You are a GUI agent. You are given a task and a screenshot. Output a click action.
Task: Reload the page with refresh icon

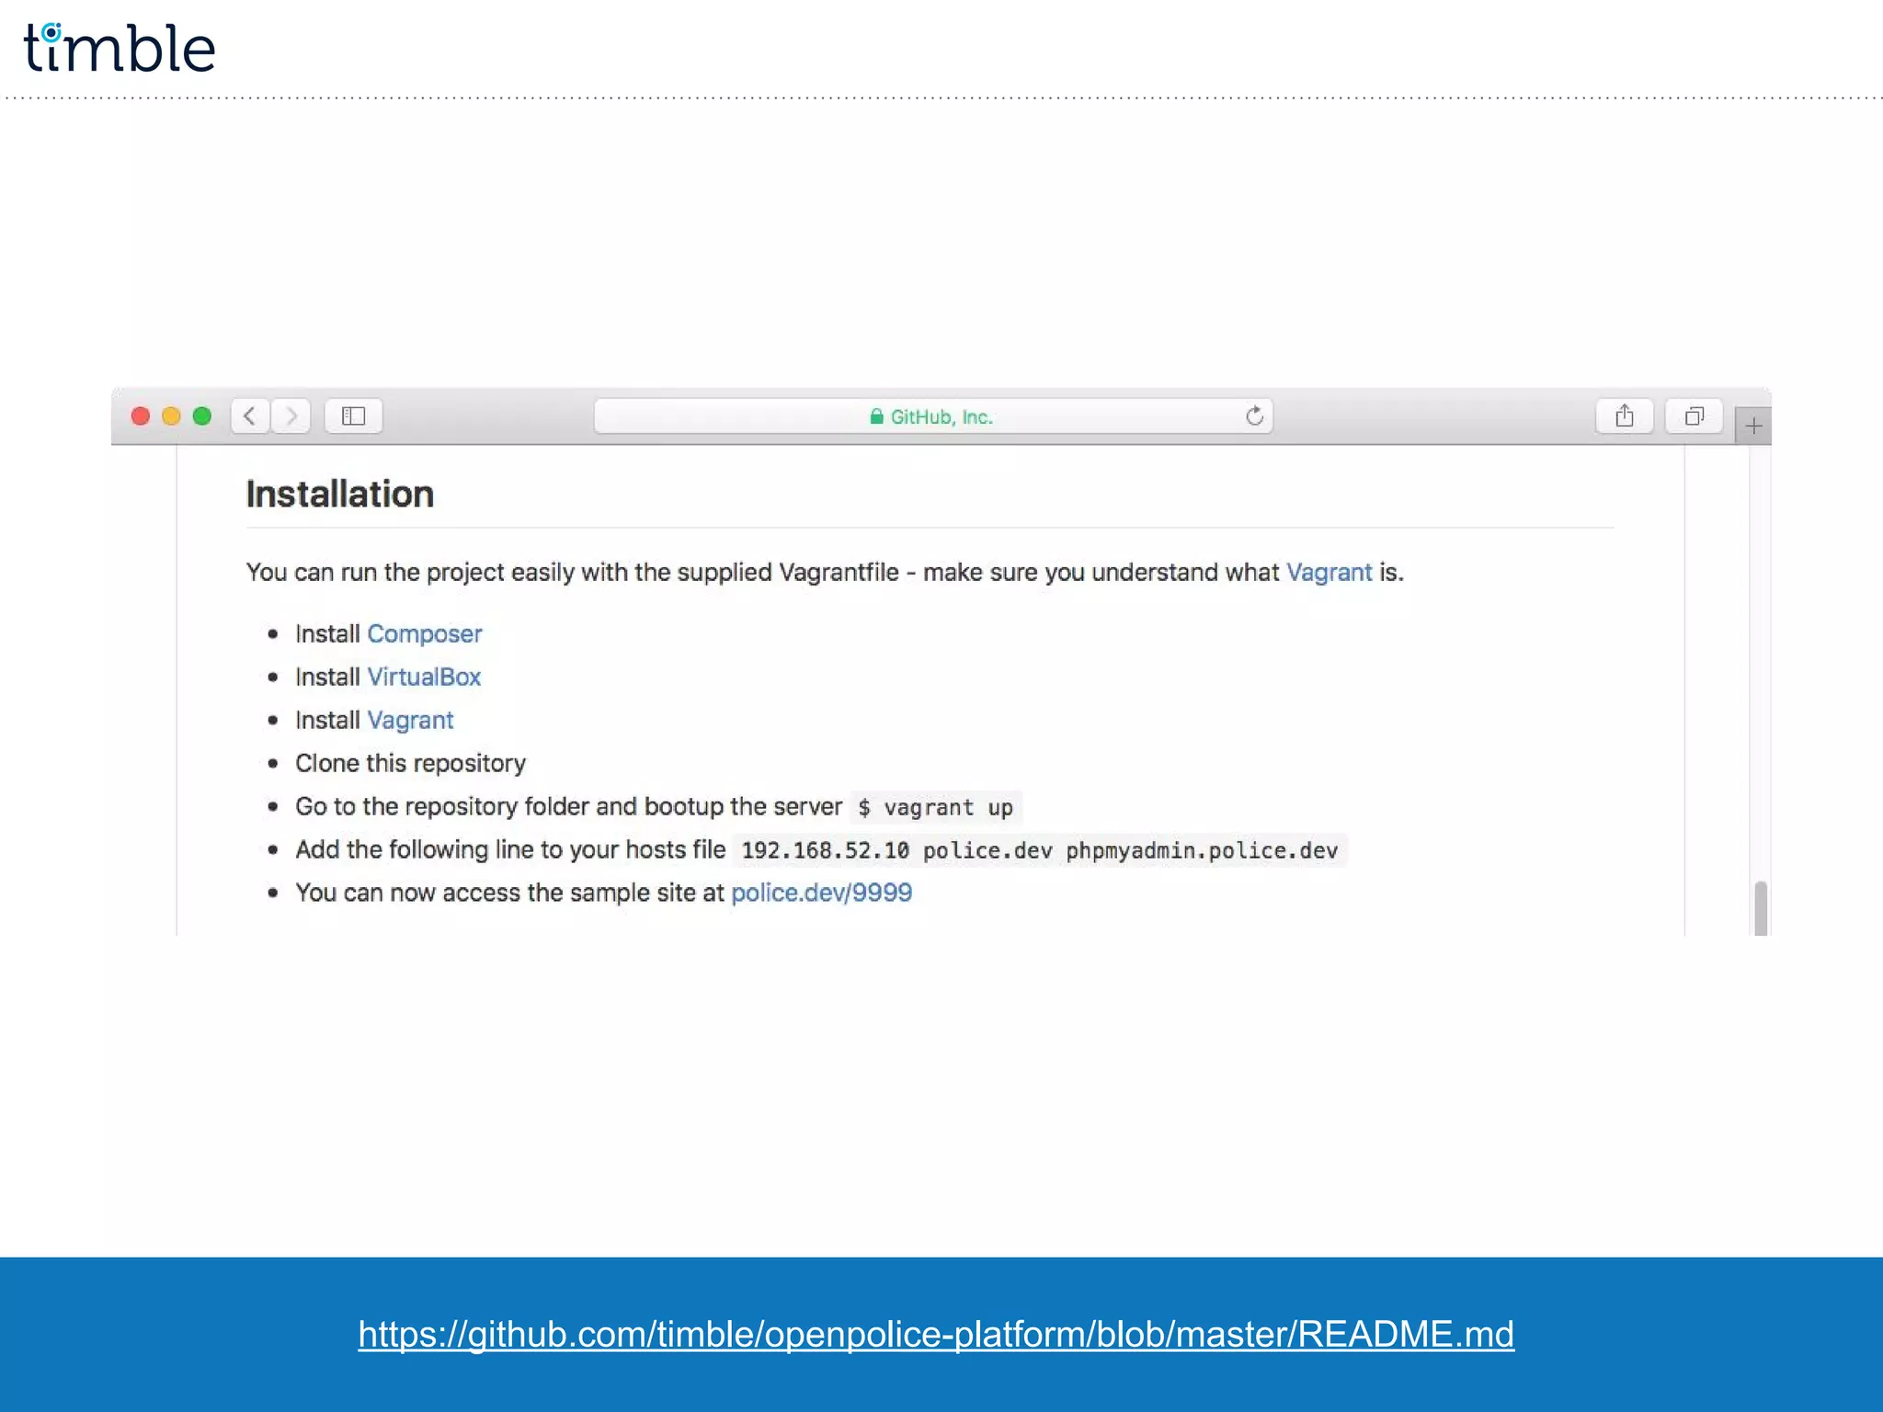tap(1254, 416)
